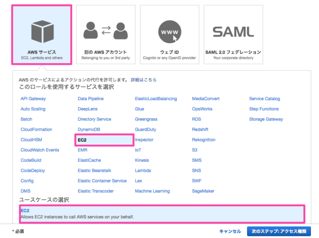This screenshot has width=319, height=238.
Task: Select Lambda service
Action: pyautogui.click(x=143, y=170)
